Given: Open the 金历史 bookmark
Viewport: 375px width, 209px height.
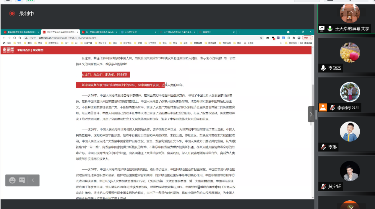Looking at the screenshot, I should [249, 43].
